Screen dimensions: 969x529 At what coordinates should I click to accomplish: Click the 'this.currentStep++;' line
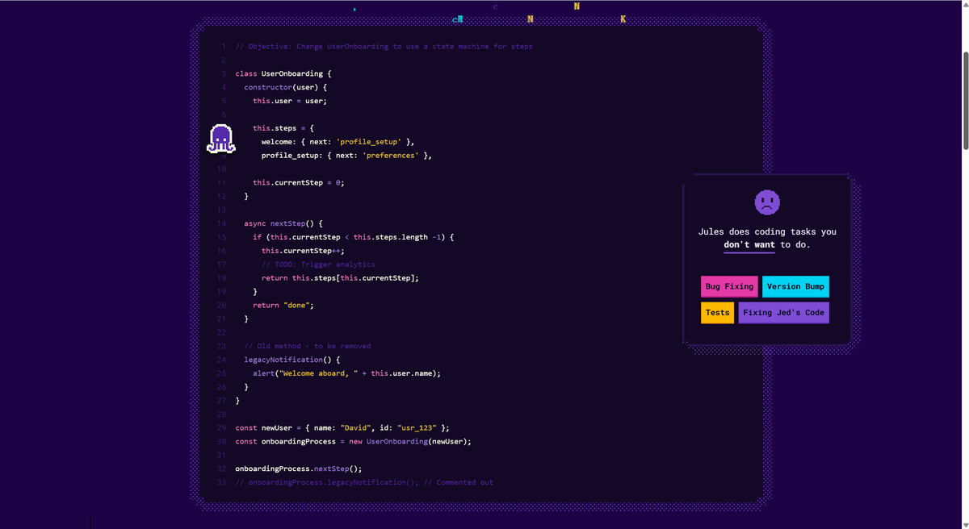(303, 251)
